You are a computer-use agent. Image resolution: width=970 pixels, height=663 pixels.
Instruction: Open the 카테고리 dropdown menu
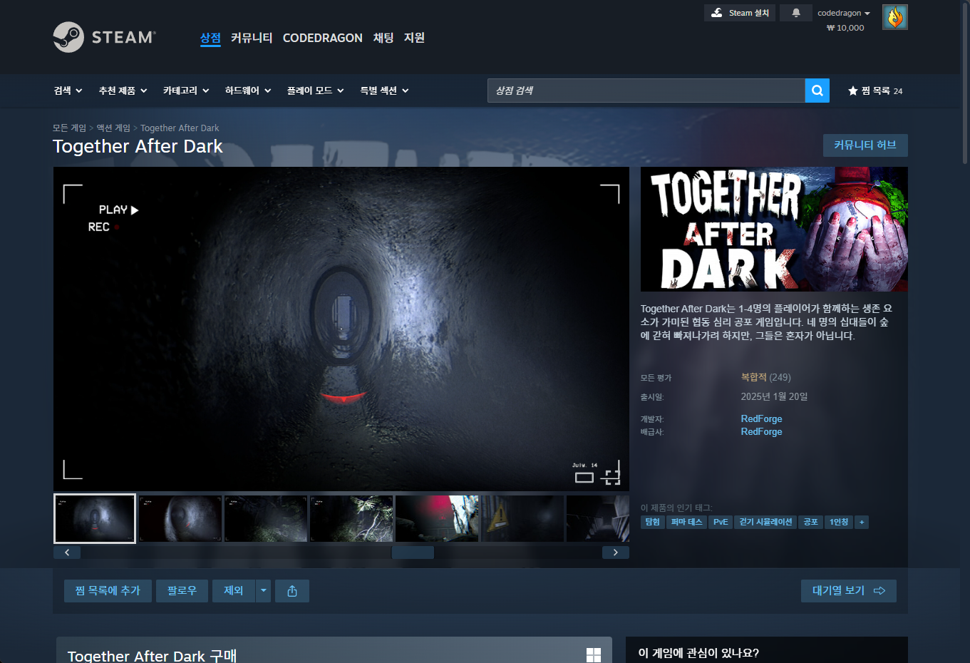[186, 91]
